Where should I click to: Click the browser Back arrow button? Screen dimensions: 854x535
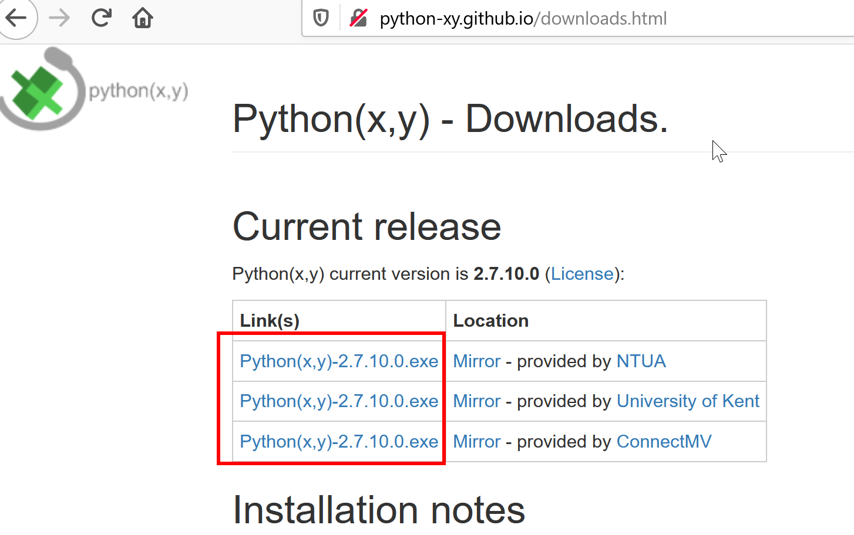coord(16,18)
